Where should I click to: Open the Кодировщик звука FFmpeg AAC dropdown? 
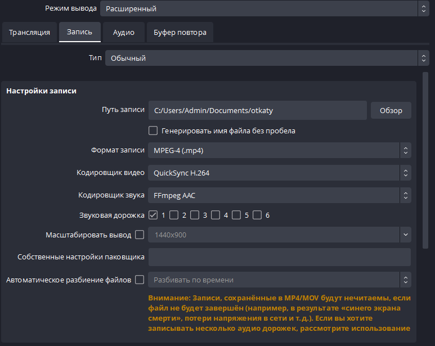tap(279, 195)
